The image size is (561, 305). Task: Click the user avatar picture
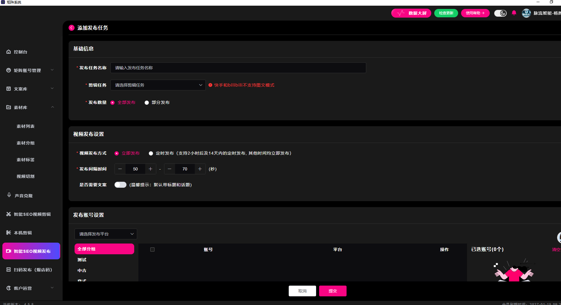pyautogui.click(x=526, y=13)
